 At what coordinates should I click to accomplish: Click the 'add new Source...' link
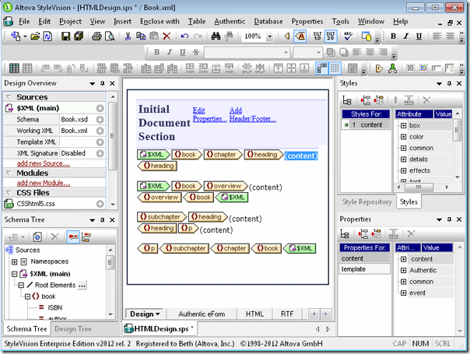(43, 163)
